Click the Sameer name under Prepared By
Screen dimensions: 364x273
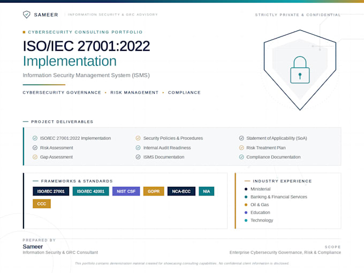pyautogui.click(x=33, y=247)
